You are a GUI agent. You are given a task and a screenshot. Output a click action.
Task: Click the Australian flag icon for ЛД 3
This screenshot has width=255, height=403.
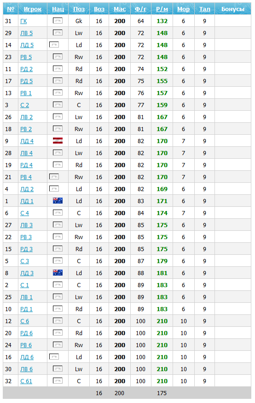tap(58, 273)
